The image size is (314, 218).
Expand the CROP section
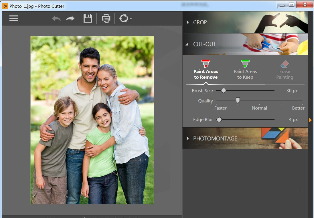click(x=200, y=22)
